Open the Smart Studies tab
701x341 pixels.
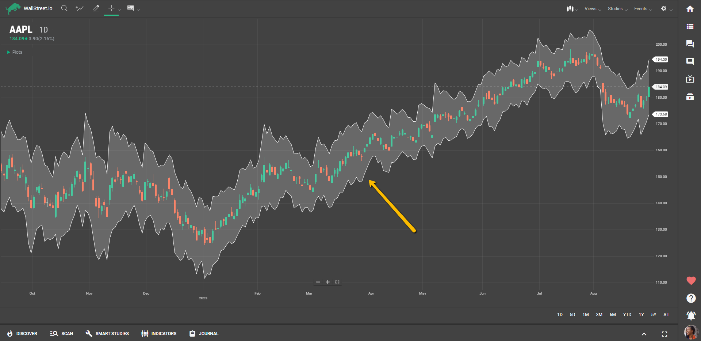click(x=107, y=334)
